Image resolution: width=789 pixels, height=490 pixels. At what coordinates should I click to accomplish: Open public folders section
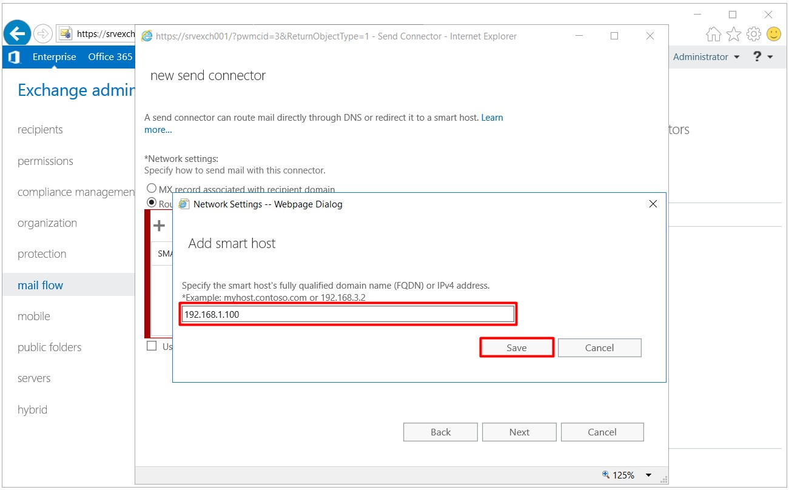(49, 347)
